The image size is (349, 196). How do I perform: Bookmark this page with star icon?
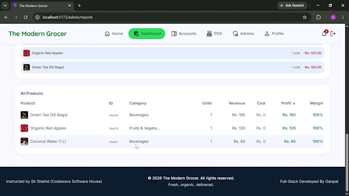pyautogui.click(x=305, y=17)
